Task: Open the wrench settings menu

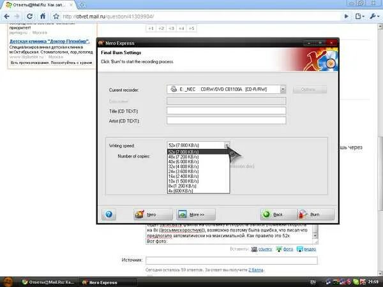Action: [x=374, y=17]
